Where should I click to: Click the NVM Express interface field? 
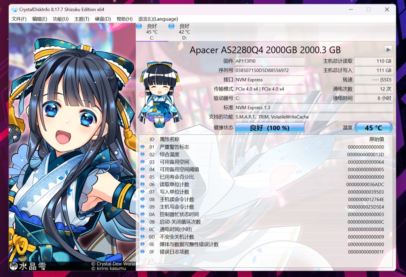[x=270, y=80]
